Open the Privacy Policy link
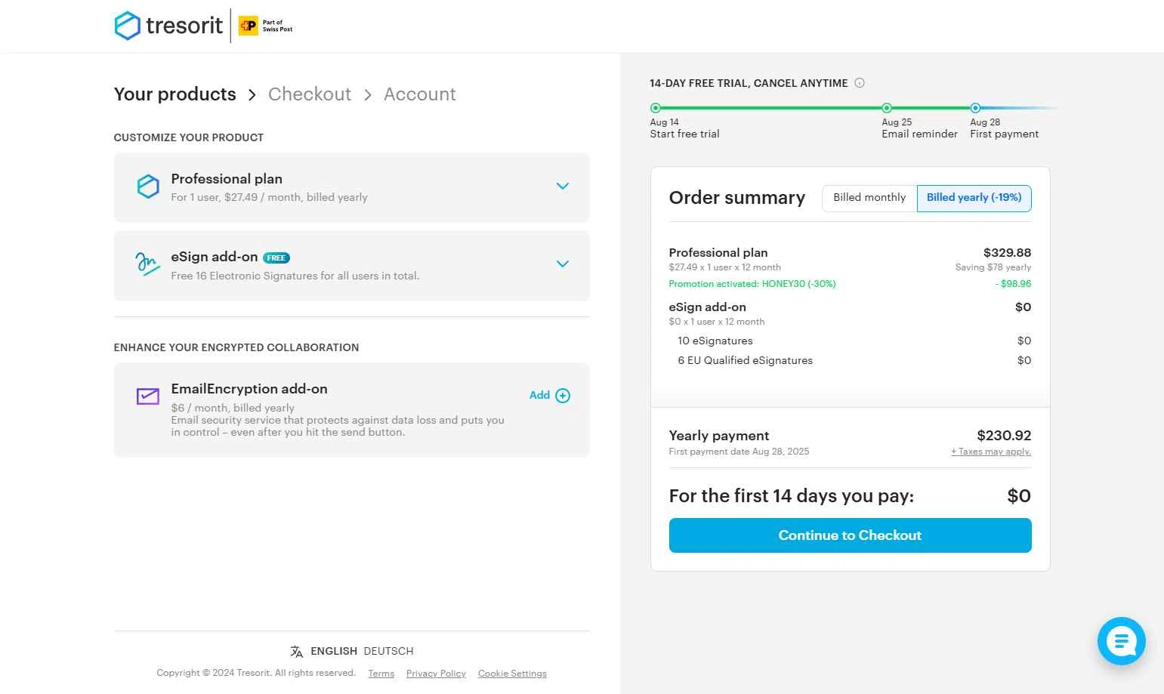The image size is (1164, 694). point(436,674)
